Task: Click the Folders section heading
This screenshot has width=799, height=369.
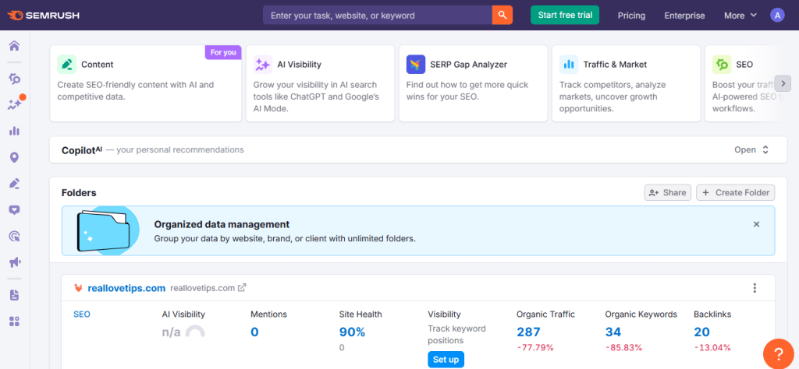Action: point(79,192)
